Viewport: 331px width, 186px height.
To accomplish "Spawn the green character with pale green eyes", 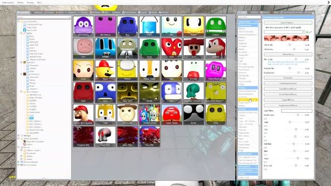I will (216, 26).
